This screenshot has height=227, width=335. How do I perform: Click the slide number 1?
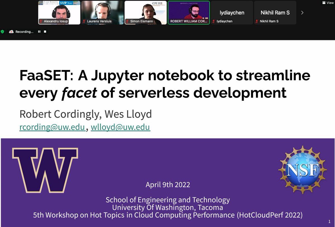[329, 221]
